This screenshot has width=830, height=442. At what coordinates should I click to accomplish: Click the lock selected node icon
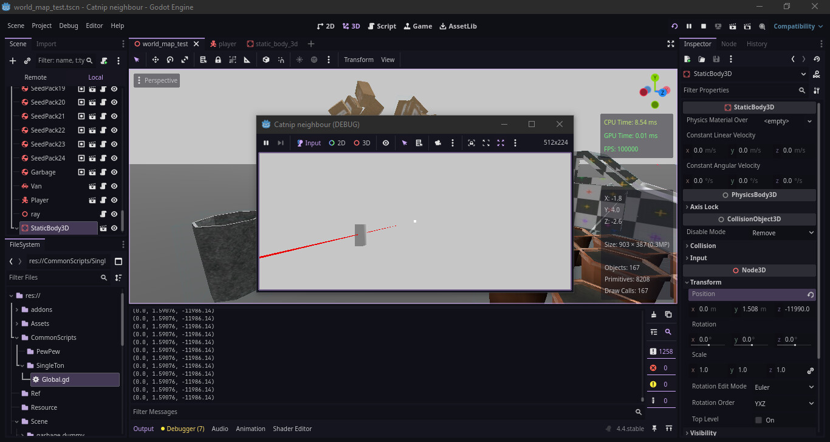click(218, 60)
